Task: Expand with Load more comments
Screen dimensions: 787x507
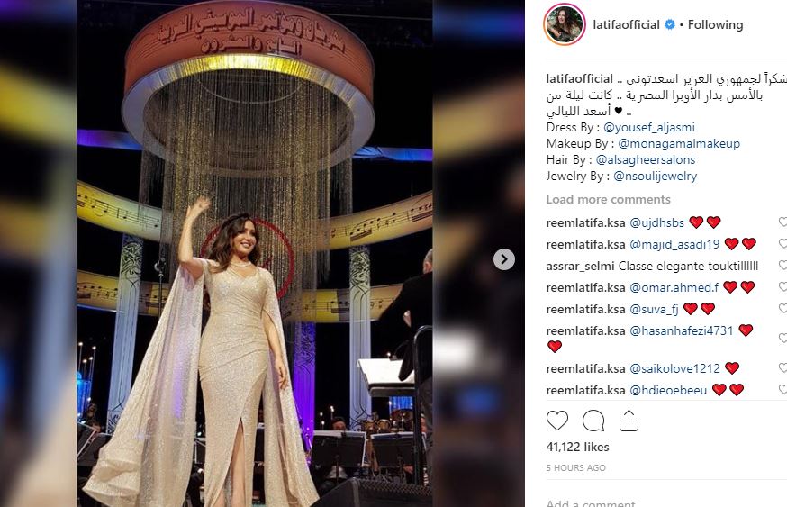Action: (x=609, y=199)
